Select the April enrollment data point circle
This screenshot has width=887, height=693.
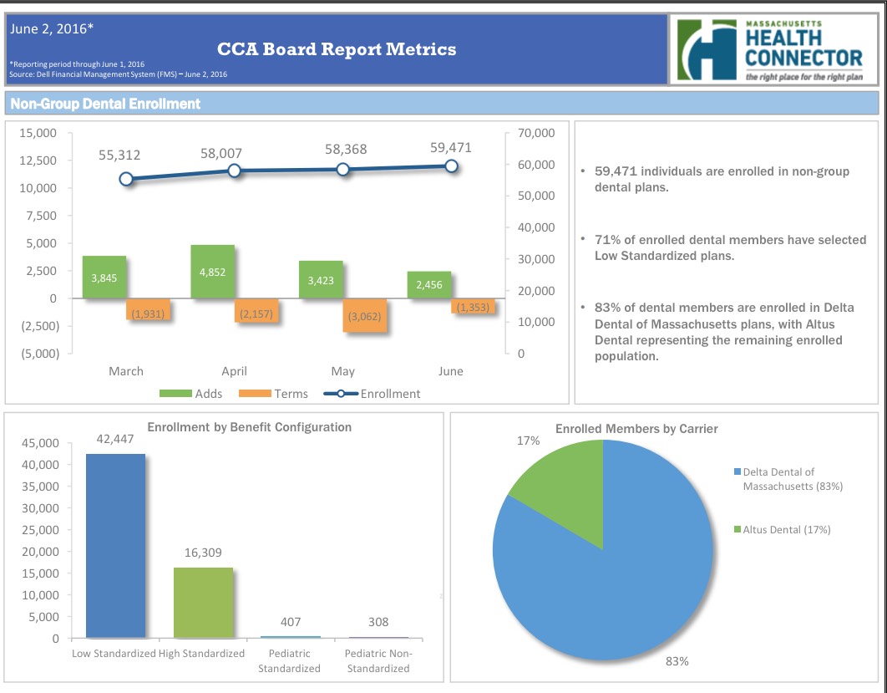[235, 171]
